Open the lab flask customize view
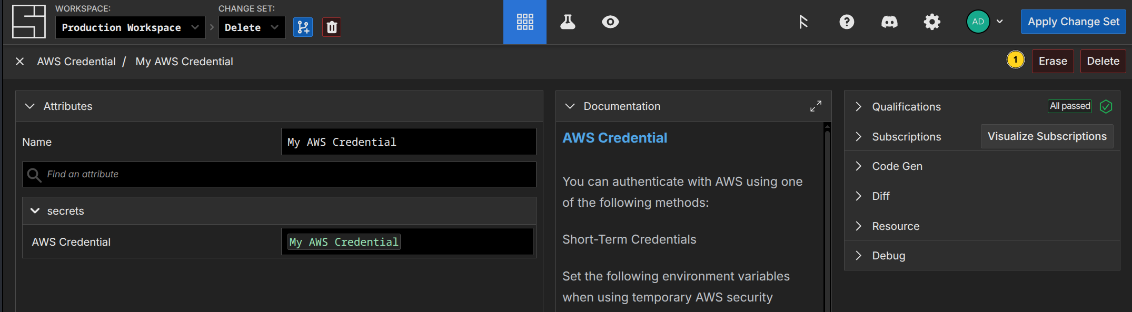Screen dimensions: 1132x312 pos(568,22)
